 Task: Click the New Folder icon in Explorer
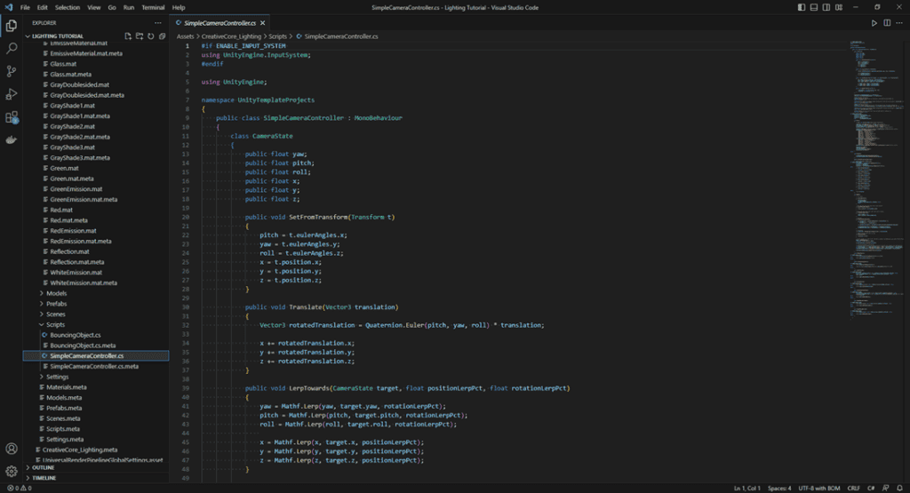point(140,36)
